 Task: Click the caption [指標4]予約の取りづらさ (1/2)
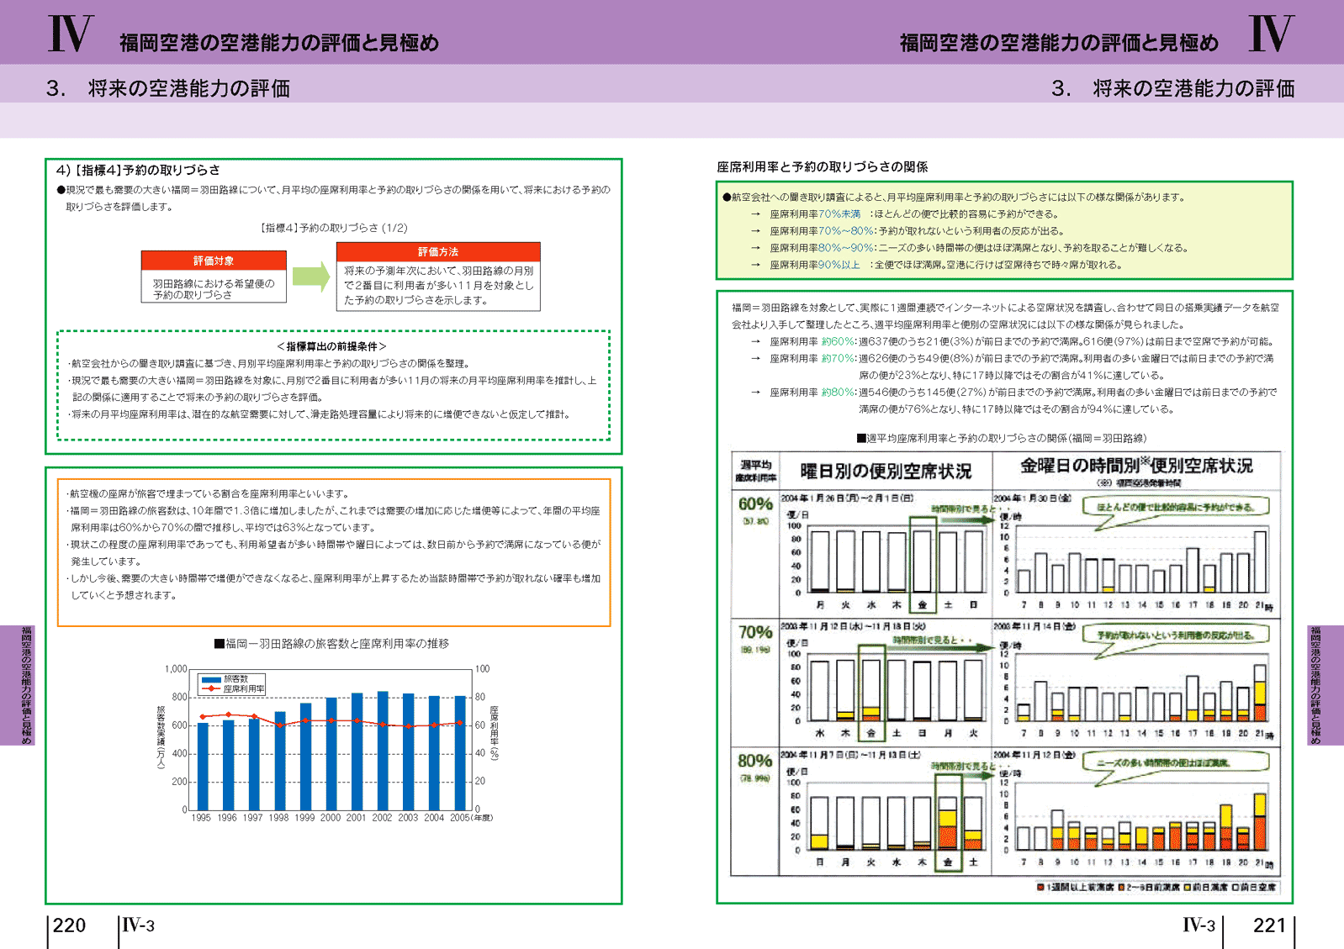tap(334, 228)
